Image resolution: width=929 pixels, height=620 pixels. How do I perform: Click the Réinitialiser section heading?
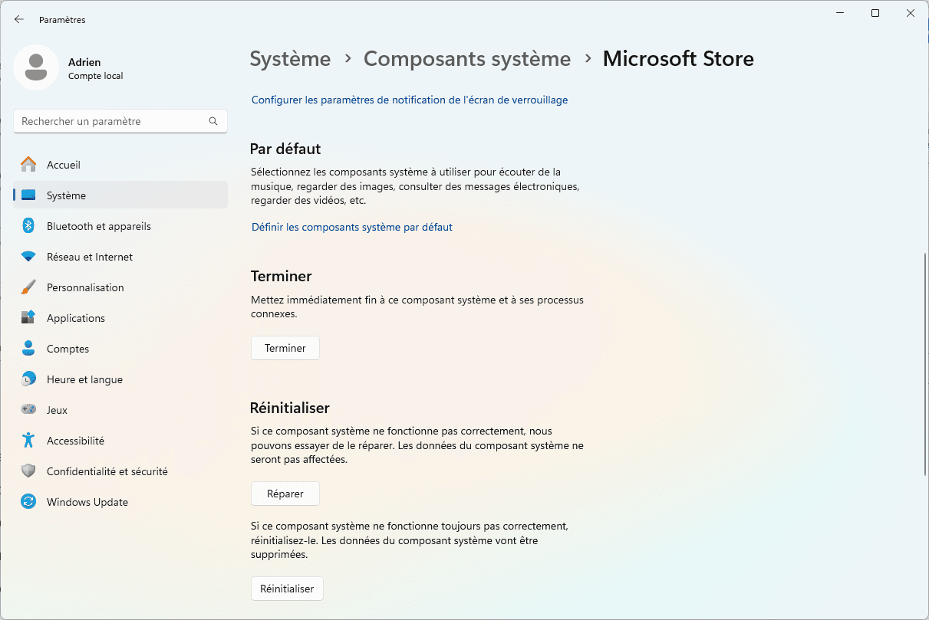290,408
